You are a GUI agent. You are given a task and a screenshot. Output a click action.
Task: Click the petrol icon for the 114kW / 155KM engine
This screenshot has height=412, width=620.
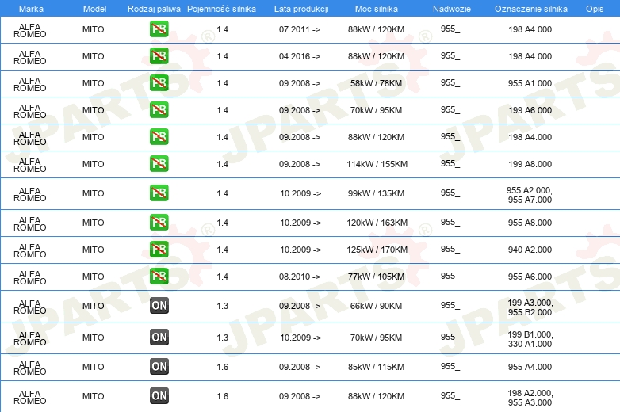(x=159, y=163)
